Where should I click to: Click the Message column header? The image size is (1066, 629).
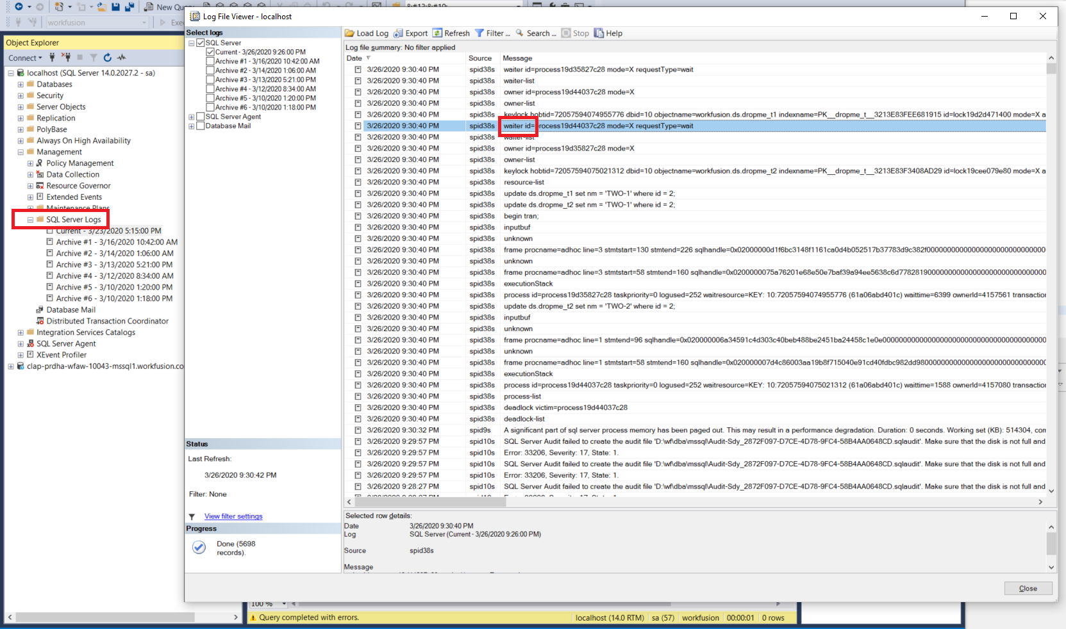pos(772,58)
